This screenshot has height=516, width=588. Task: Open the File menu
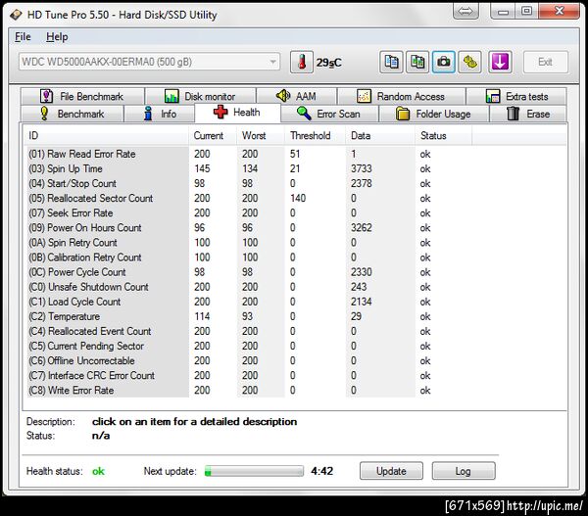tap(23, 37)
